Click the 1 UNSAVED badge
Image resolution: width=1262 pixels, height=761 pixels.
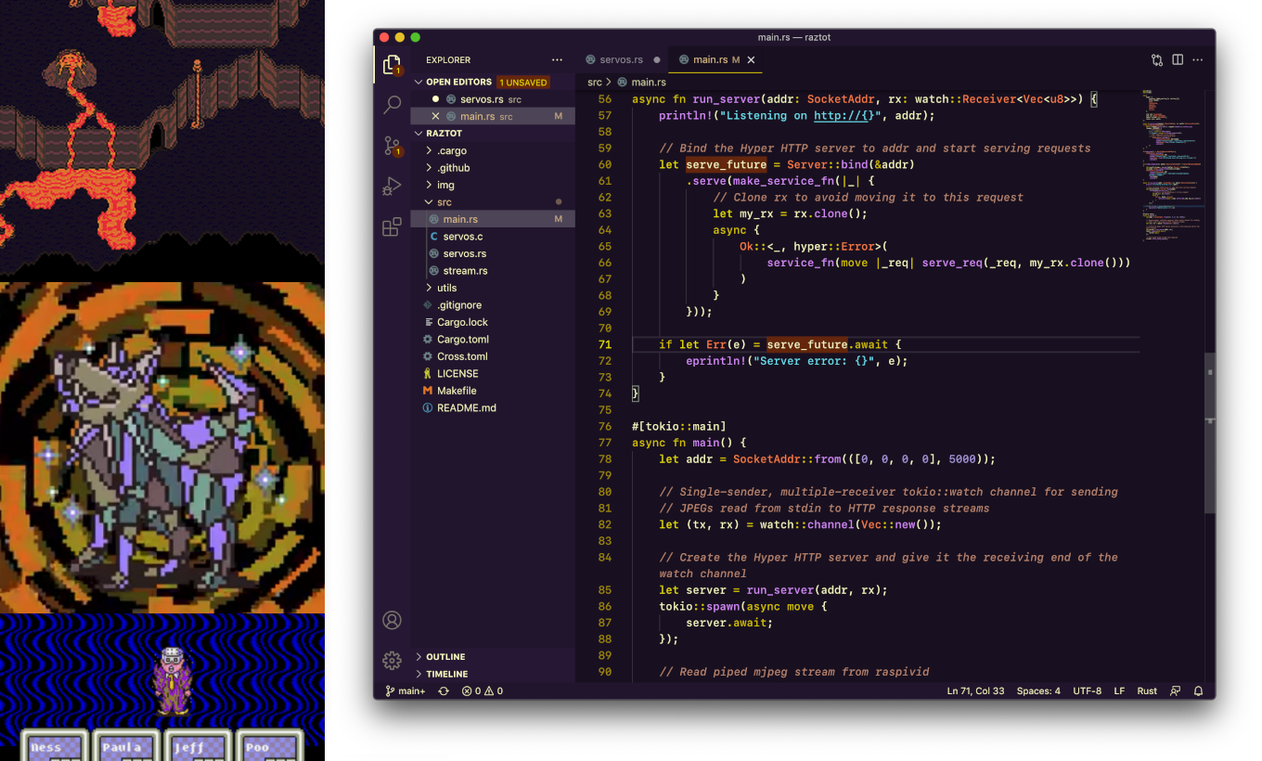(522, 82)
